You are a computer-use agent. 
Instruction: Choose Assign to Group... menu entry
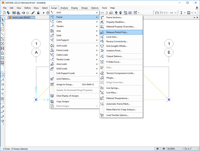[74, 84]
